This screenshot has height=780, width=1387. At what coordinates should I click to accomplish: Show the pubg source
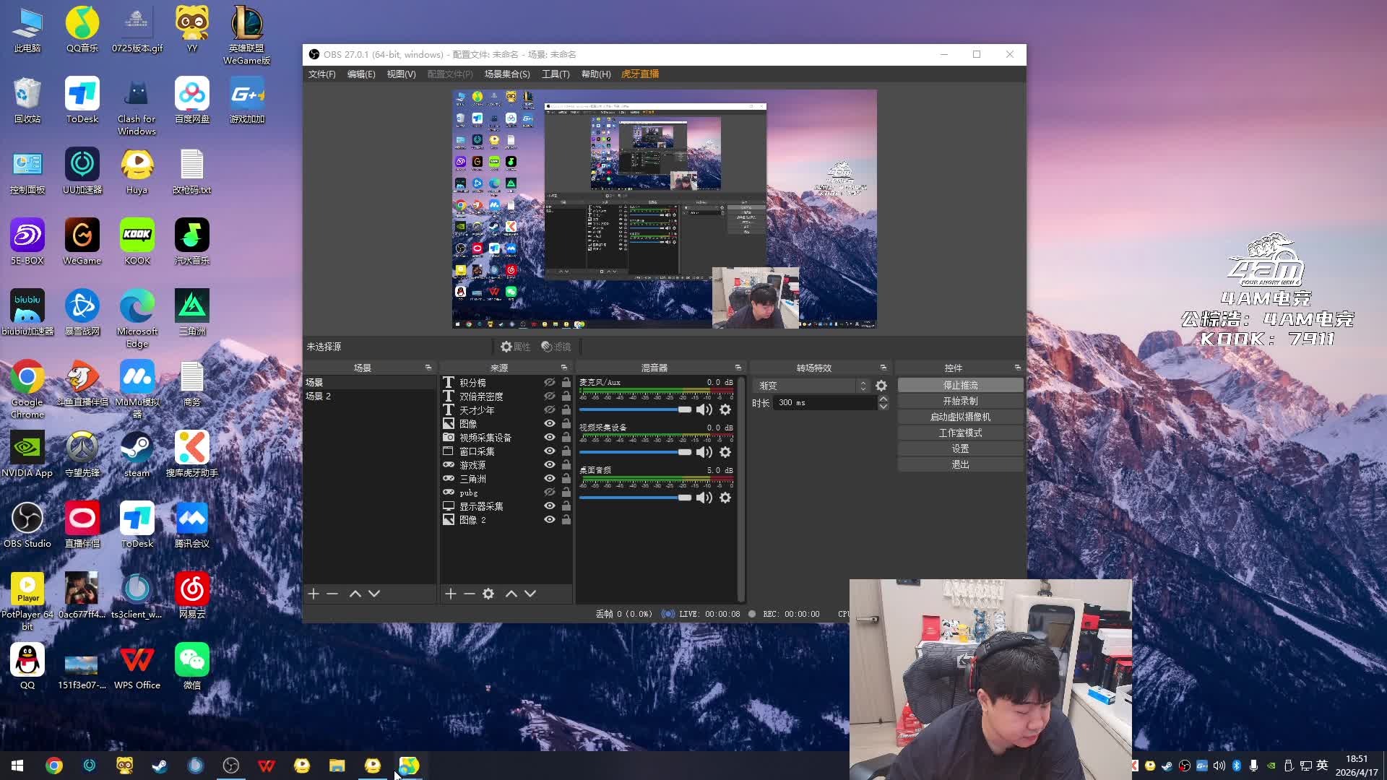[550, 493]
